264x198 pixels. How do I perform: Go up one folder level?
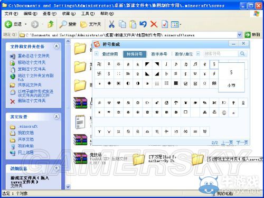click(x=51, y=24)
